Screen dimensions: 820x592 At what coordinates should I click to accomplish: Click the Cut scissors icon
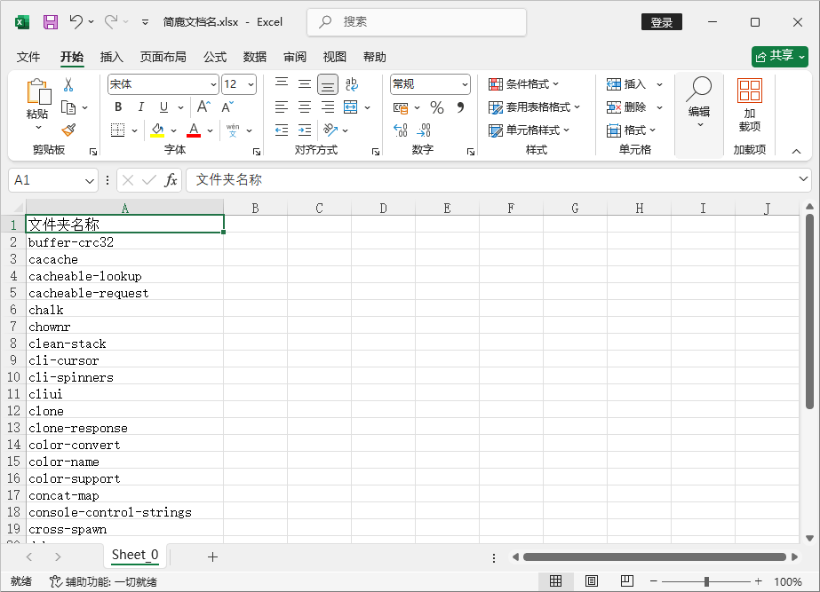(68, 85)
